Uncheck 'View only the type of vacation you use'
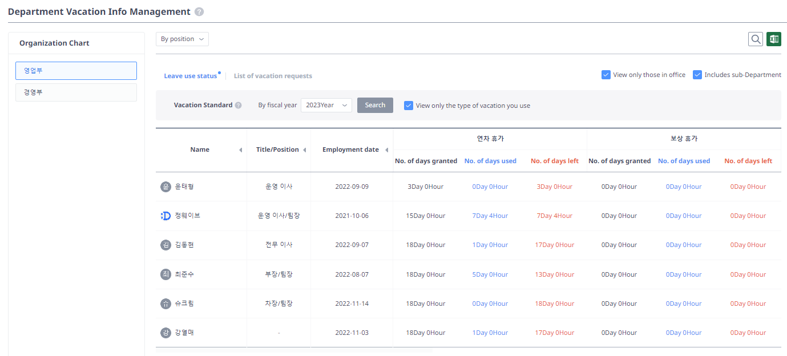Viewport: 787px width, 356px height. coord(408,105)
